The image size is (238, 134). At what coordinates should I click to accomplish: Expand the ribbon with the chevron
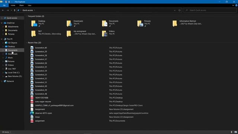tap(233, 5)
